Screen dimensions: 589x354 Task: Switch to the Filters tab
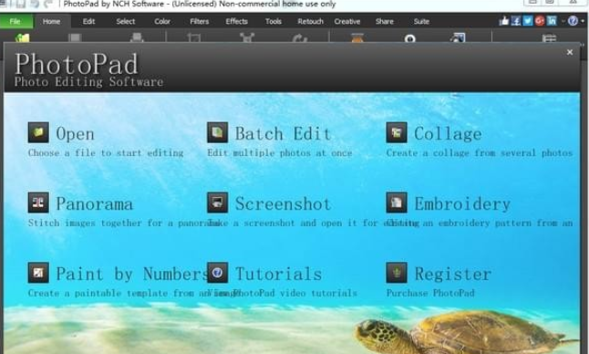click(199, 21)
